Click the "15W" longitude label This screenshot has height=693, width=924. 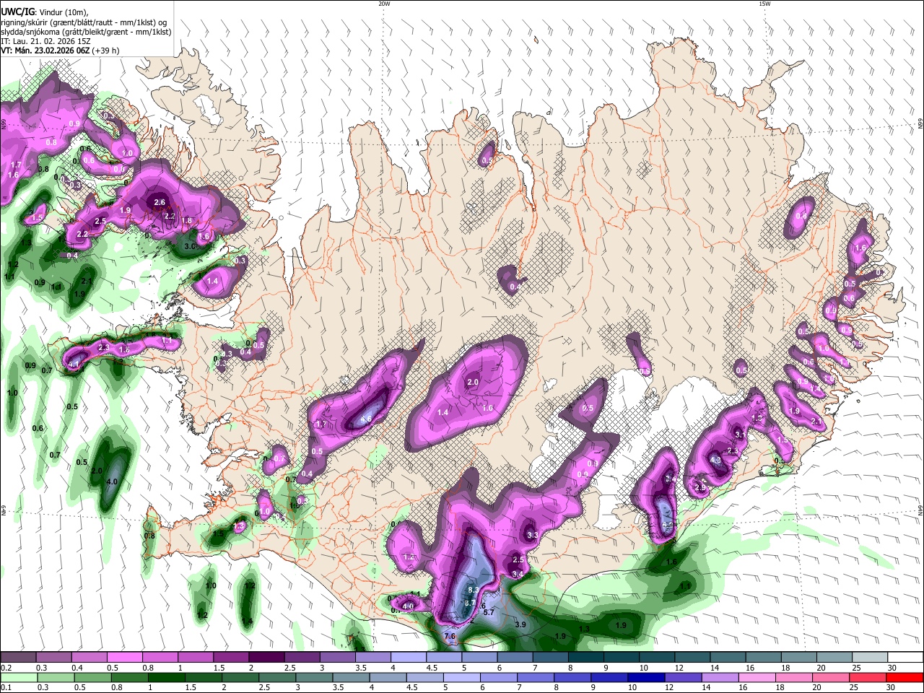tap(764, 4)
